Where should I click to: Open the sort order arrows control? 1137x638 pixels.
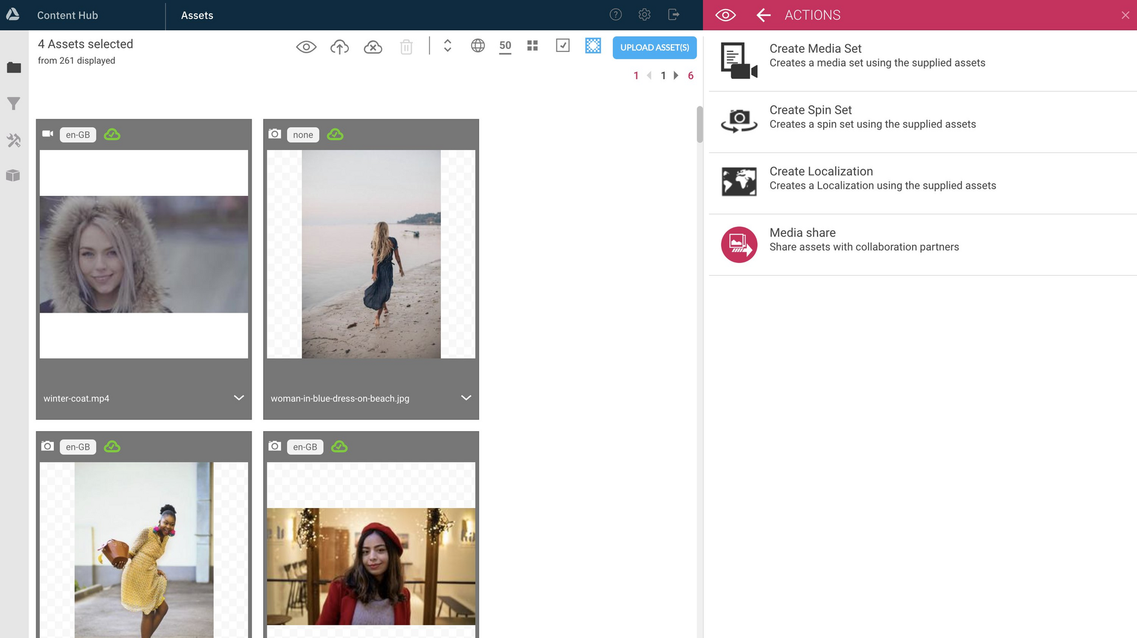click(x=448, y=46)
